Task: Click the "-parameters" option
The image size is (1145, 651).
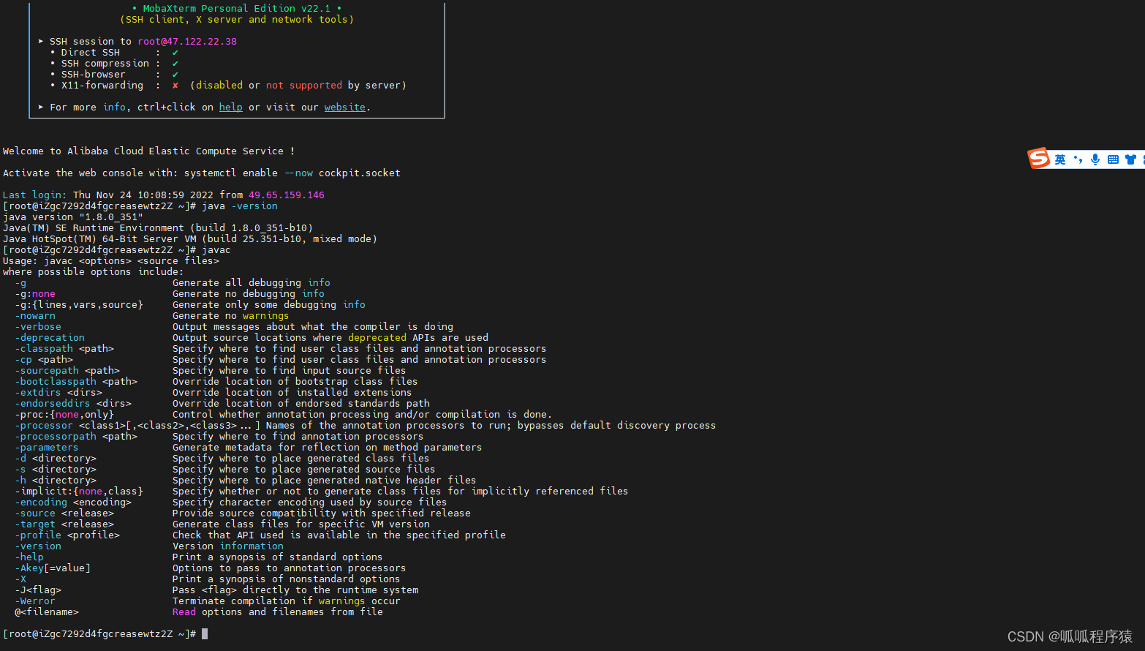Action: [47, 448]
